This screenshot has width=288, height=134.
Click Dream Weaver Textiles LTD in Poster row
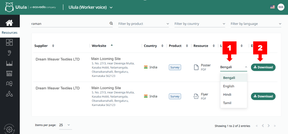click(58, 59)
